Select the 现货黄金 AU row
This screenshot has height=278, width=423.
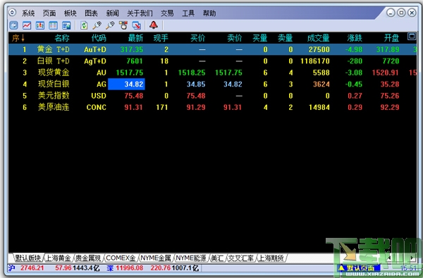point(213,72)
